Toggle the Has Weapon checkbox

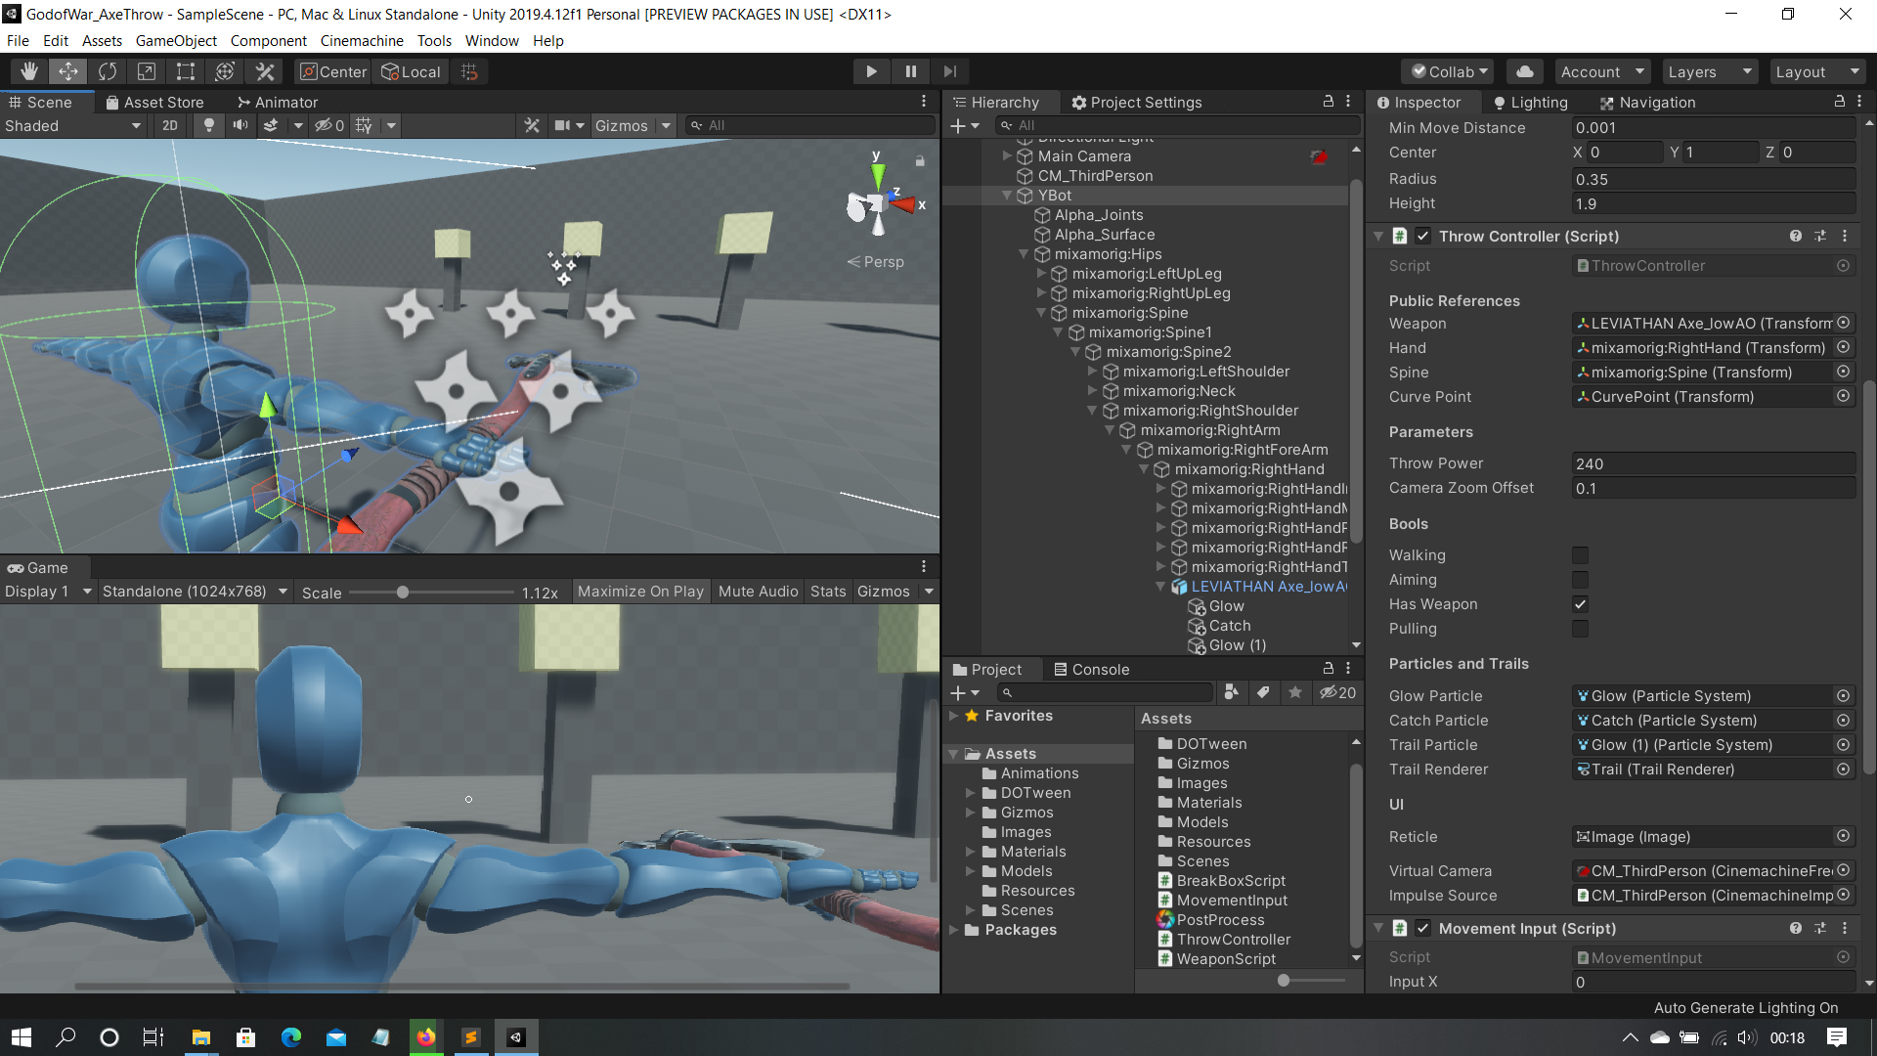1580,604
